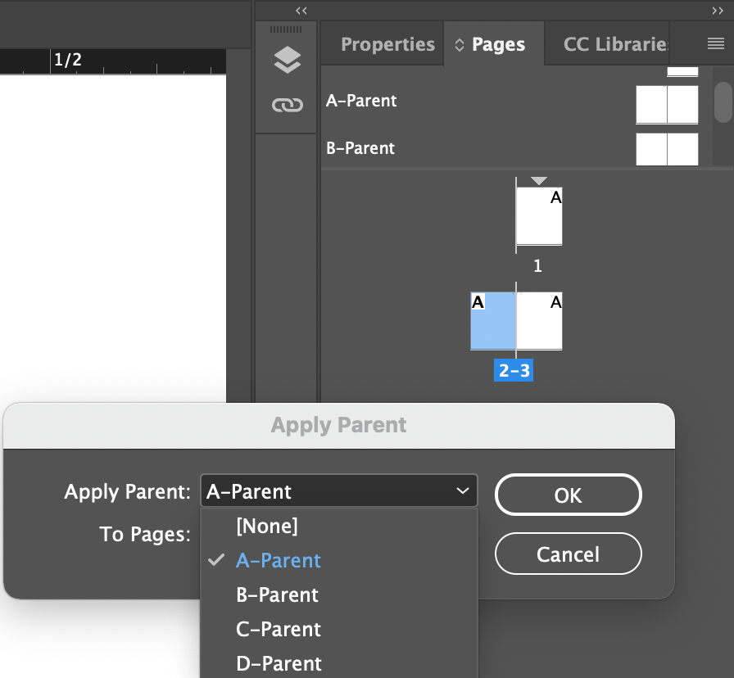734x678 pixels.
Task: Switch to the Properties tab
Action: (387, 44)
